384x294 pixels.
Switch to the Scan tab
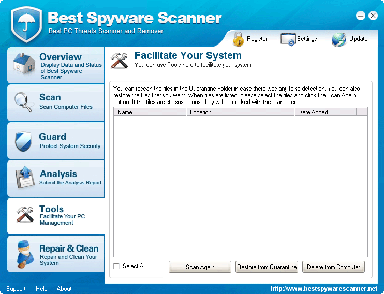point(56,103)
